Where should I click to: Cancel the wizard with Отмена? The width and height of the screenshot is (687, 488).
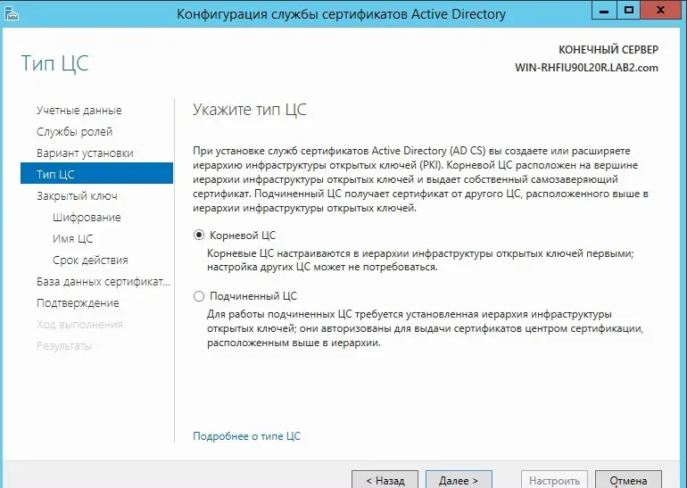(628, 480)
